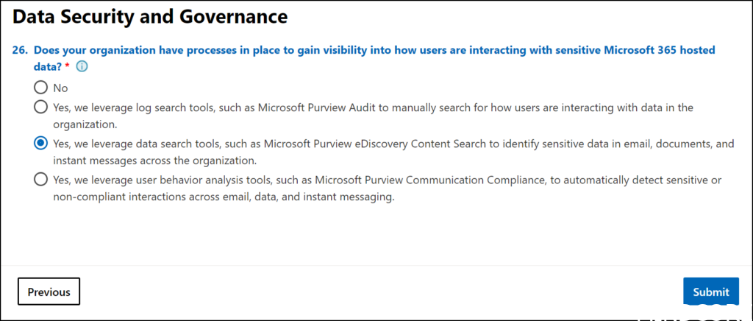Click the "No" option label text
Viewport: 753px width, 321px height.
tap(60, 88)
